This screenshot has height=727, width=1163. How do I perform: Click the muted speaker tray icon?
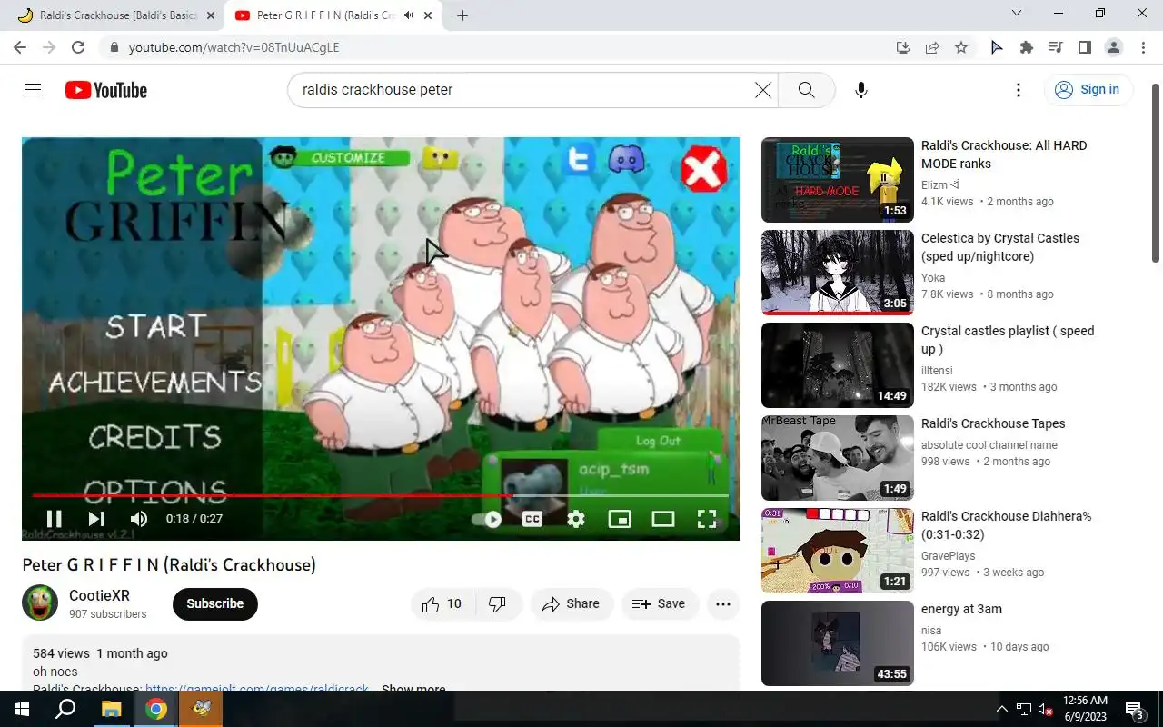click(1046, 709)
